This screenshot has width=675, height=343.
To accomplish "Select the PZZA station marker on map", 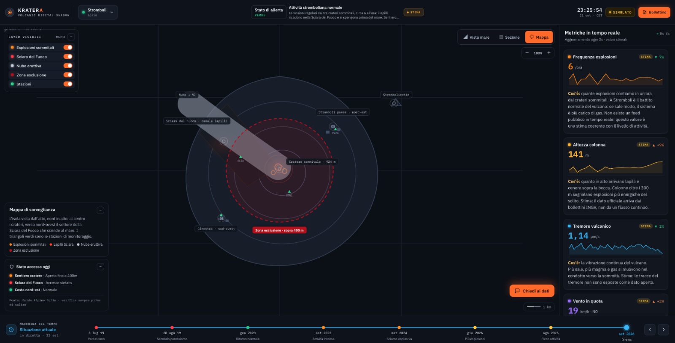I will coord(335,129).
